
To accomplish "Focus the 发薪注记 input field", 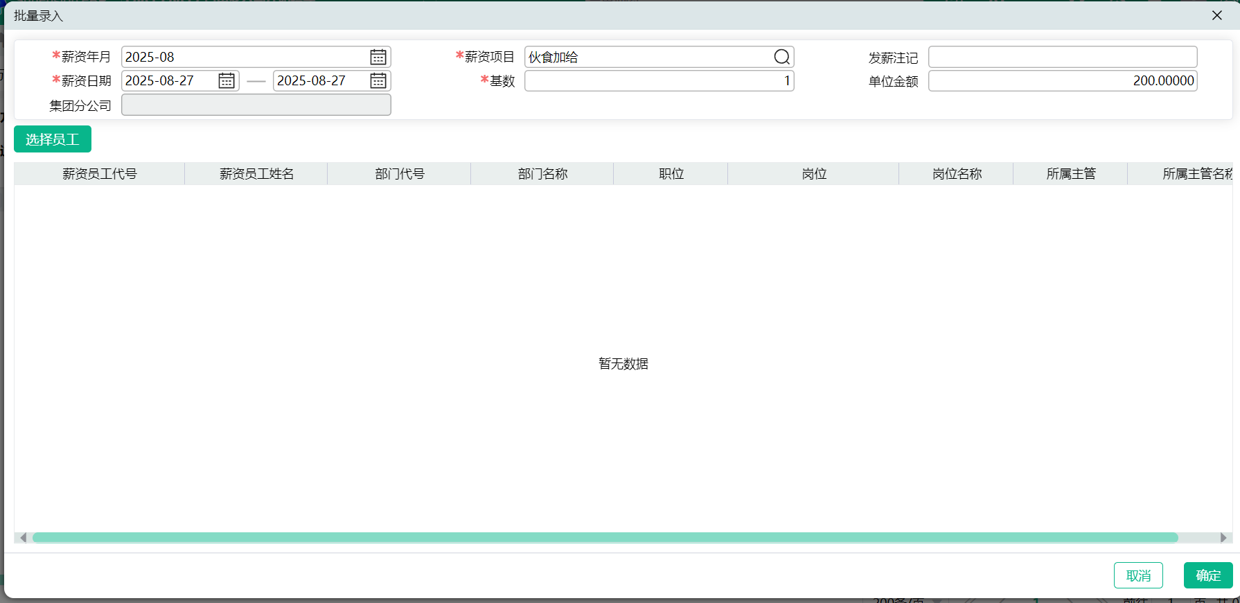I will click(1062, 57).
